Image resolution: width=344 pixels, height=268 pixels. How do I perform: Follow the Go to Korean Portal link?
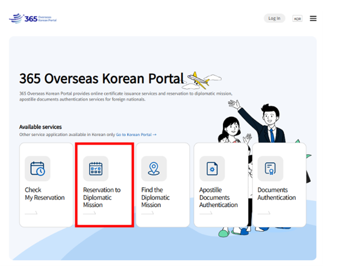136,135
